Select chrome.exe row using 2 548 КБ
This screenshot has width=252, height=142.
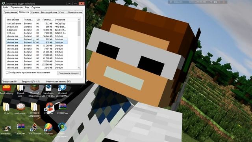tap(37, 68)
